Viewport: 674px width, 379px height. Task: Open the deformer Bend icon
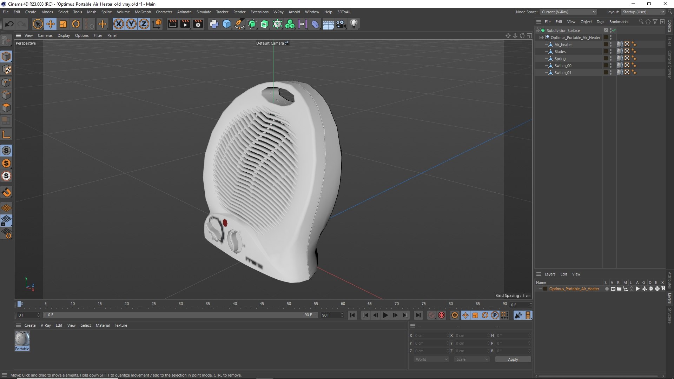point(315,24)
